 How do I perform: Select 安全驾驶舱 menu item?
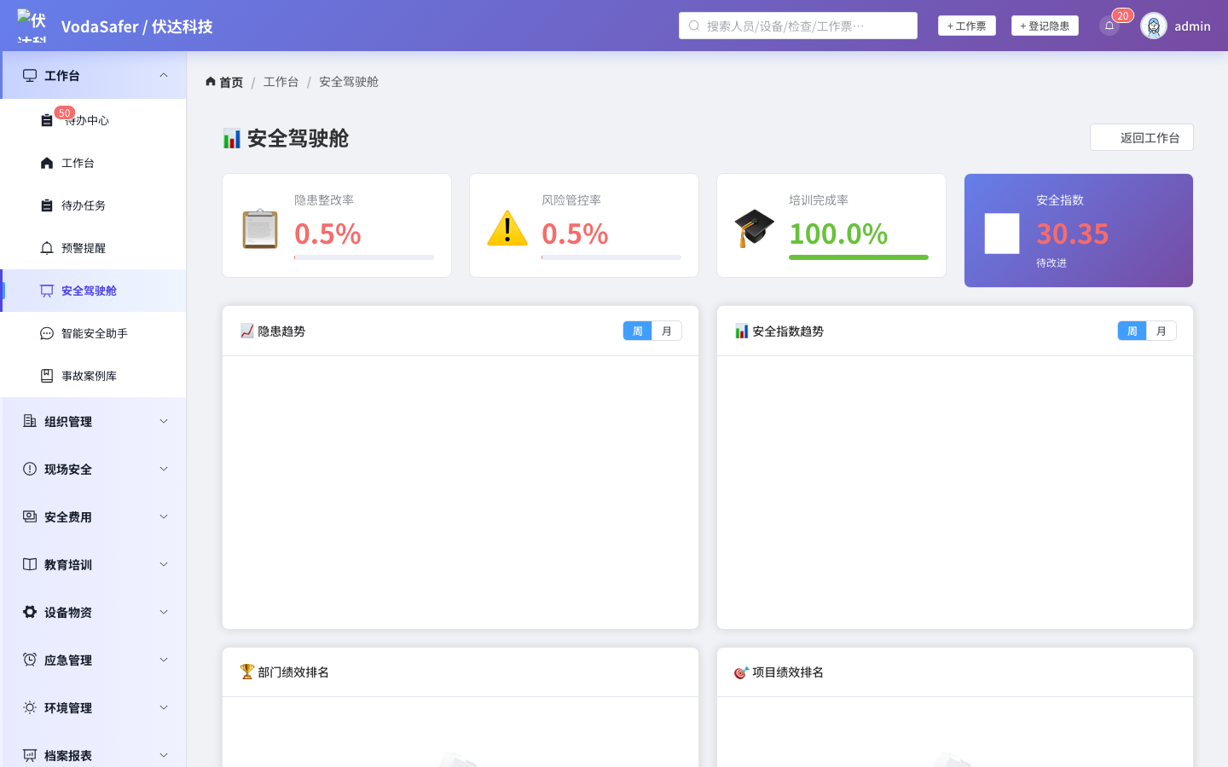tap(93, 291)
